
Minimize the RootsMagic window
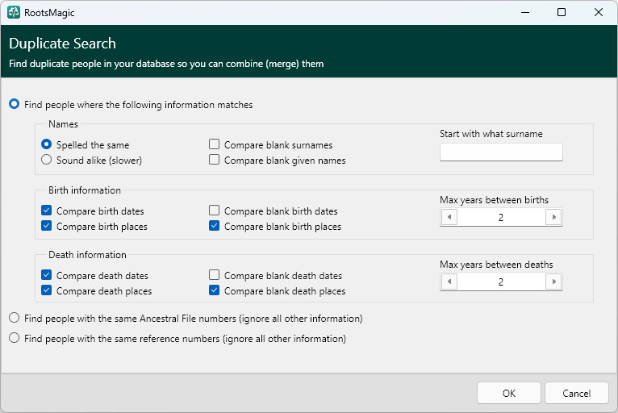pos(525,12)
